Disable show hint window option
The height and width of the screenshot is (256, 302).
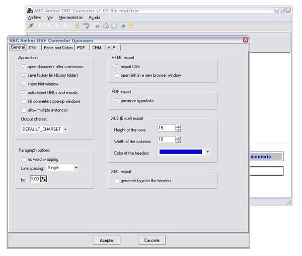pyautogui.click(x=24, y=84)
